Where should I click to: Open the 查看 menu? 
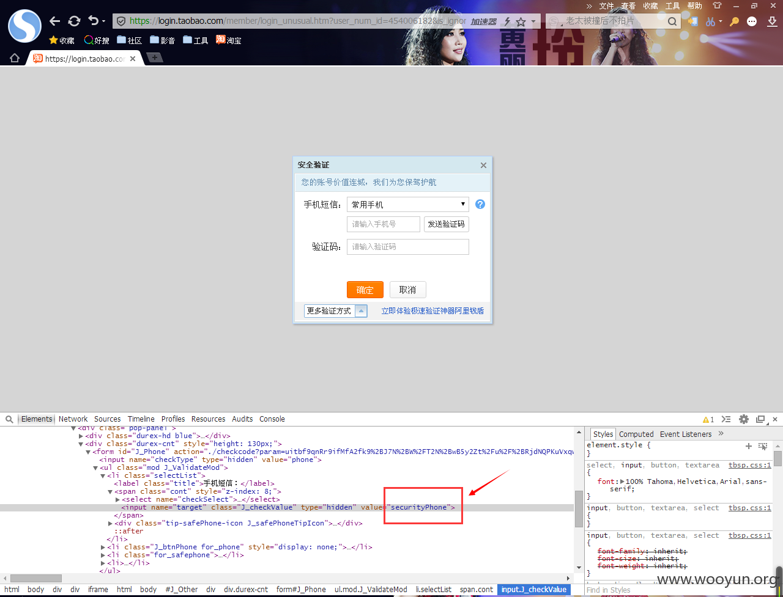tap(628, 5)
